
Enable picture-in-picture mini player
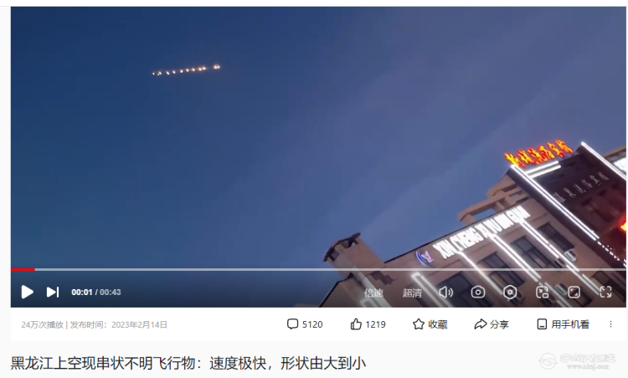point(542,293)
